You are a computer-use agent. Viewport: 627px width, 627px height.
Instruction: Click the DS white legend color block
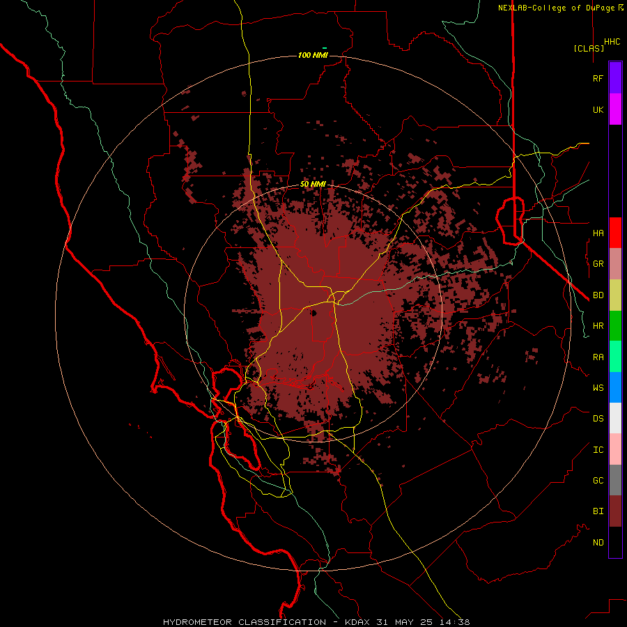click(x=615, y=418)
